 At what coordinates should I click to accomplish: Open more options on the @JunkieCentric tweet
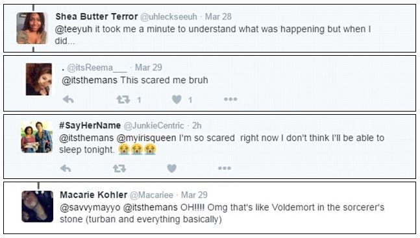pos(225,168)
